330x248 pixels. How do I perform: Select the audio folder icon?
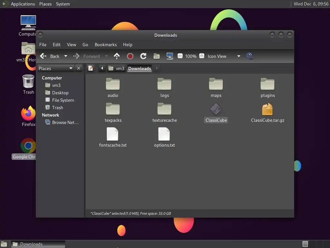tap(113, 84)
